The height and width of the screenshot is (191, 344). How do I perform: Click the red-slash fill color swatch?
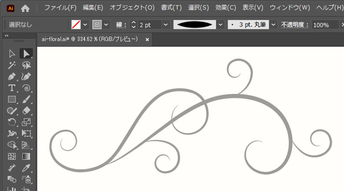click(x=76, y=25)
